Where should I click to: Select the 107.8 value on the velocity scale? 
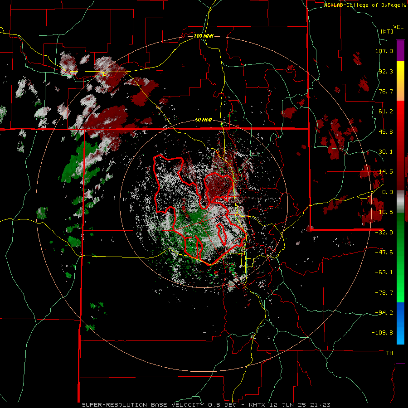point(384,51)
